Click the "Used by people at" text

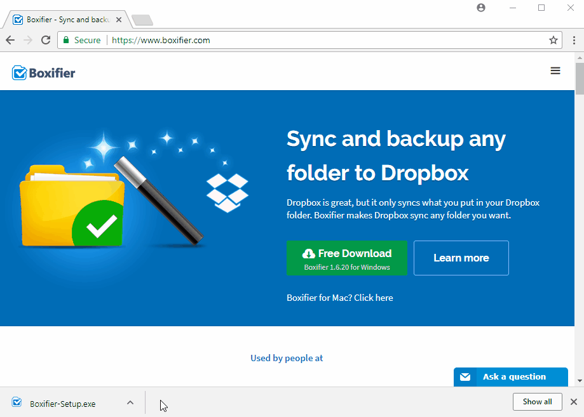[287, 358]
